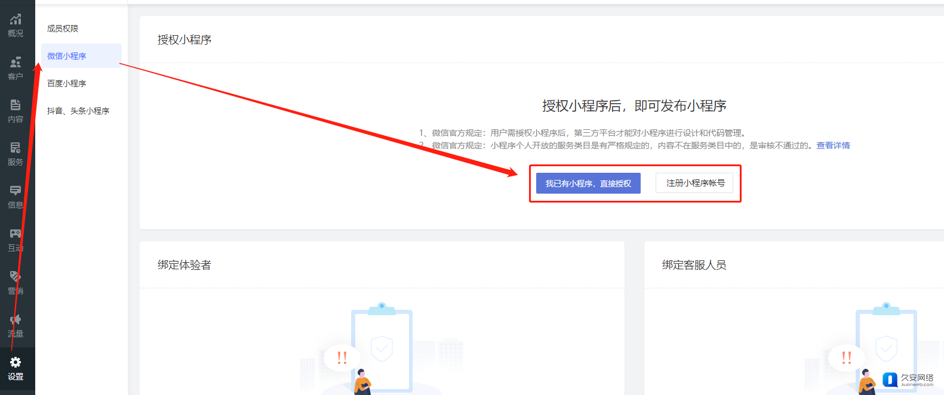Image resolution: width=944 pixels, height=395 pixels.
Task: Click the 绑定客服人员 card heading
Action: (x=694, y=265)
